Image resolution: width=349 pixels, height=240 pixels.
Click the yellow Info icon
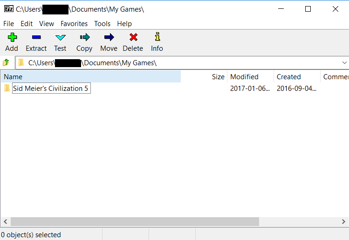(157, 37)
